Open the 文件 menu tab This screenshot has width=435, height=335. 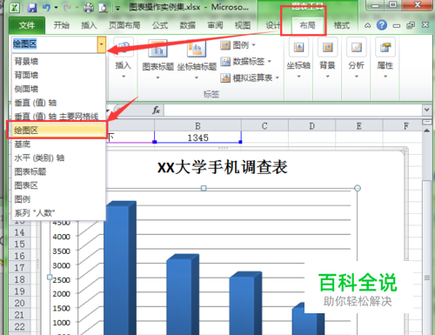click(27, 25)
